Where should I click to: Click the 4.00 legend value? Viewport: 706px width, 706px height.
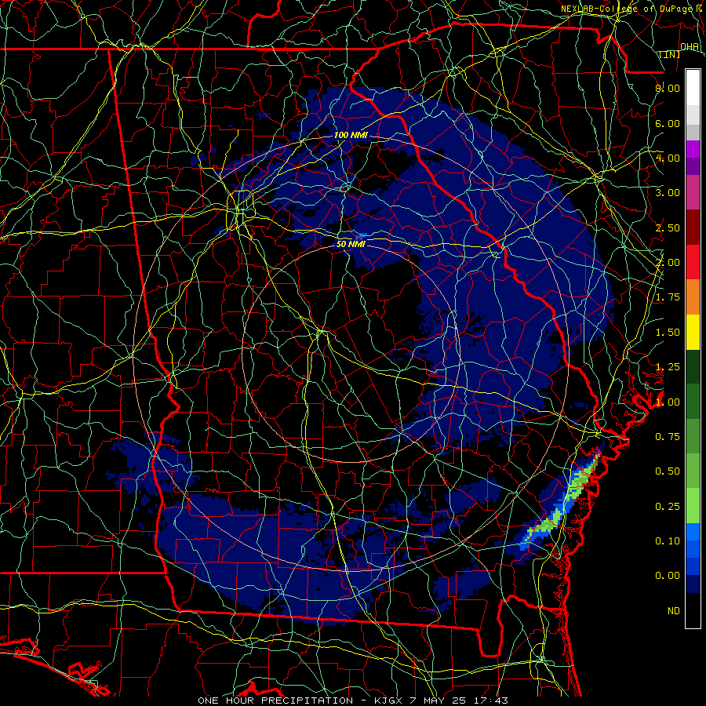coord(668,158)
